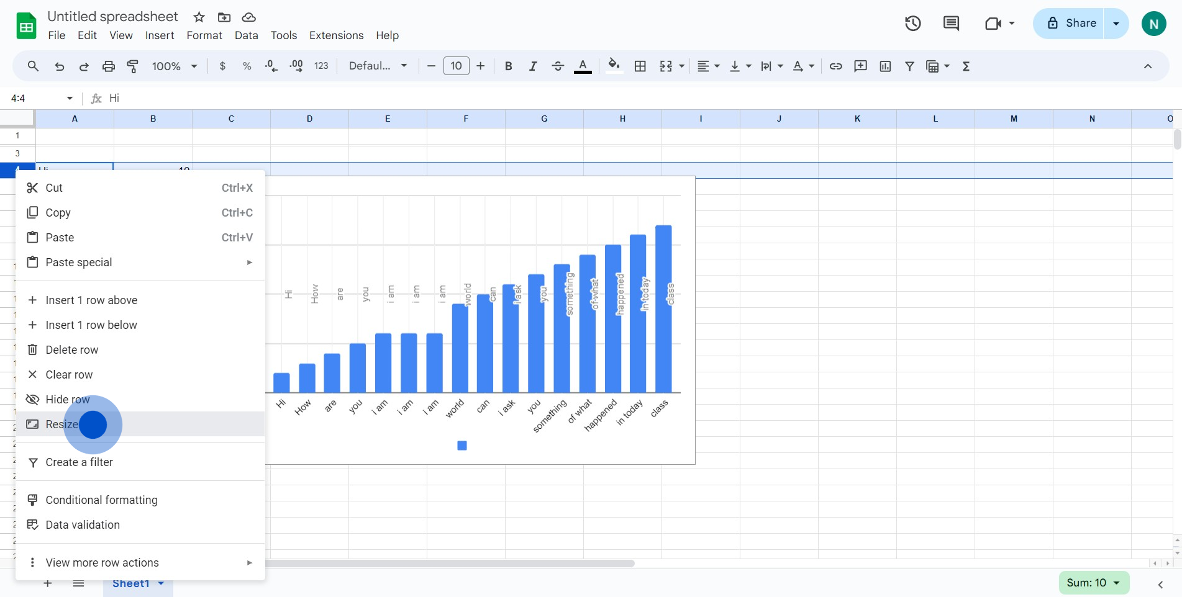Select Delete row from context menu
The image size is (1182, 597).
click(x=72, y=350)
